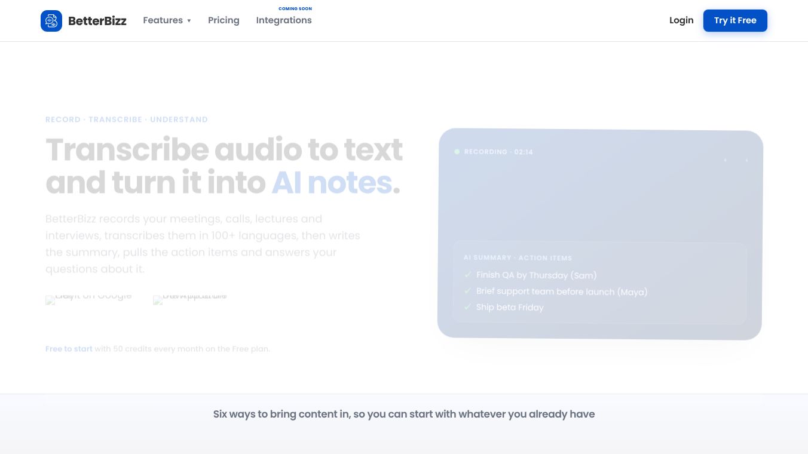Go to the Pricing page
The height and width of the screenshot is (454, 808).
coord(224,20)
